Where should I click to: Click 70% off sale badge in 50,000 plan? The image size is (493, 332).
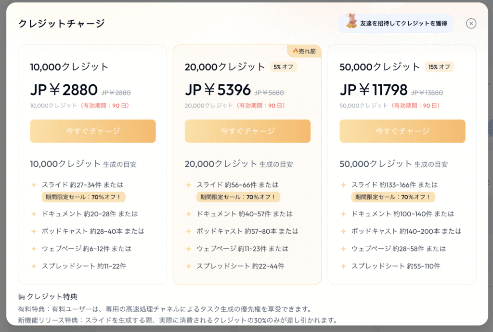click(393, 197)
